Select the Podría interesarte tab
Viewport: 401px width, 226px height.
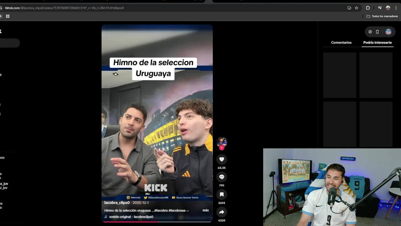coord(378,42)
